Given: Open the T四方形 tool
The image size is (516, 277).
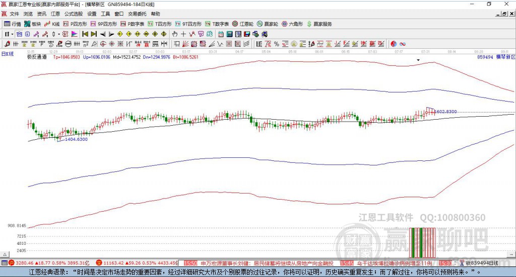Looking at the screenshot, I should [x=160, y=24].
